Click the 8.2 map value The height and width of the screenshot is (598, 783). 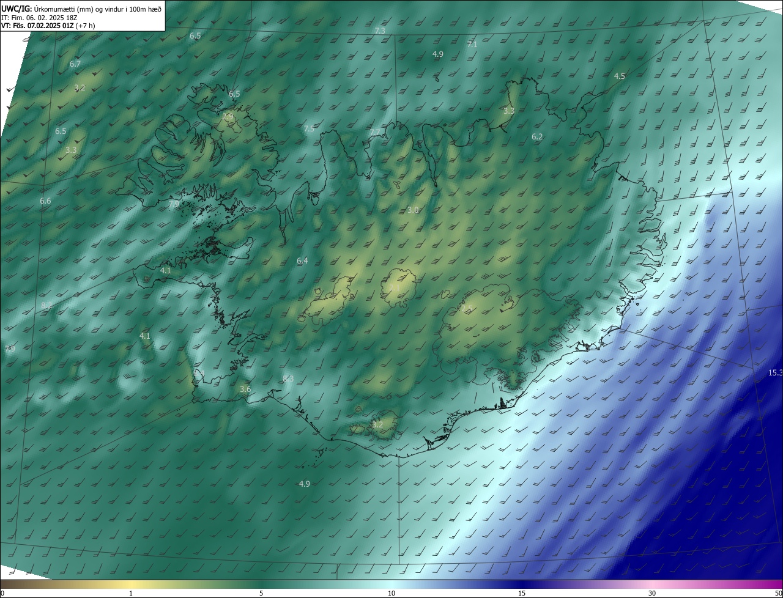tap(46, 305)
